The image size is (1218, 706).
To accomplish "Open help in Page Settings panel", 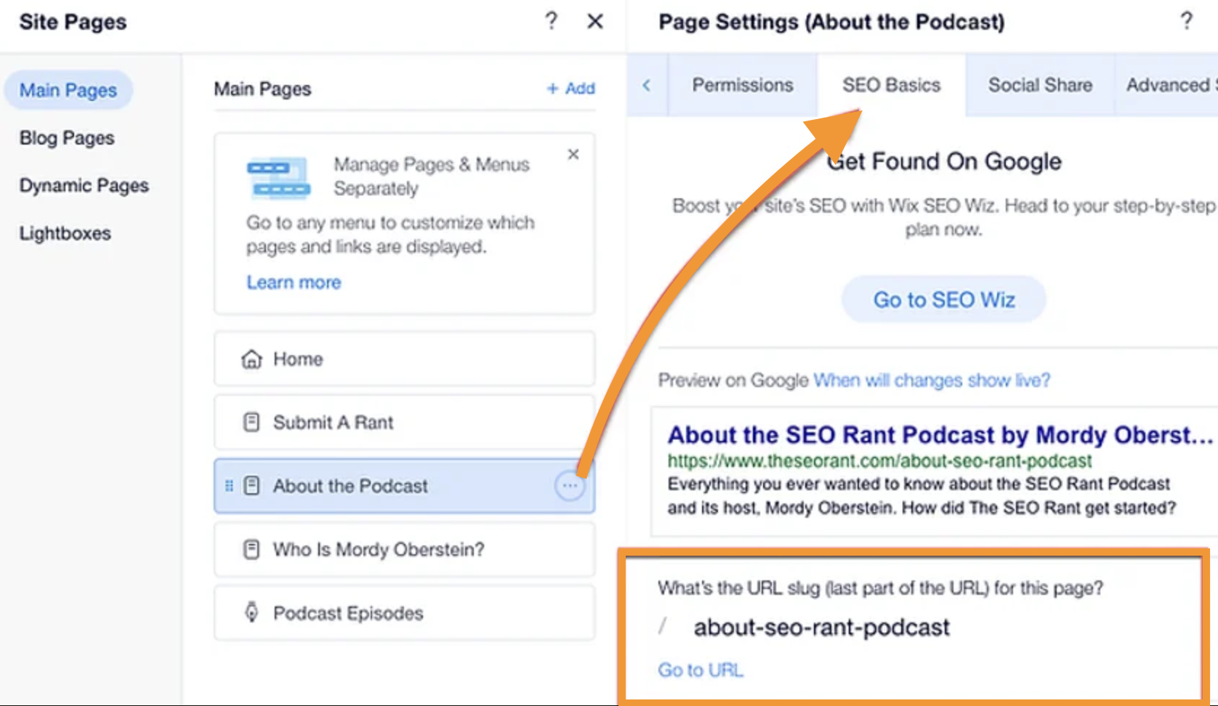I will (1187, 21).
